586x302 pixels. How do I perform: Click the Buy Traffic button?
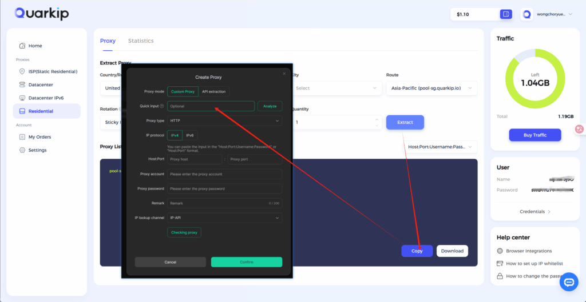[534, 135]
